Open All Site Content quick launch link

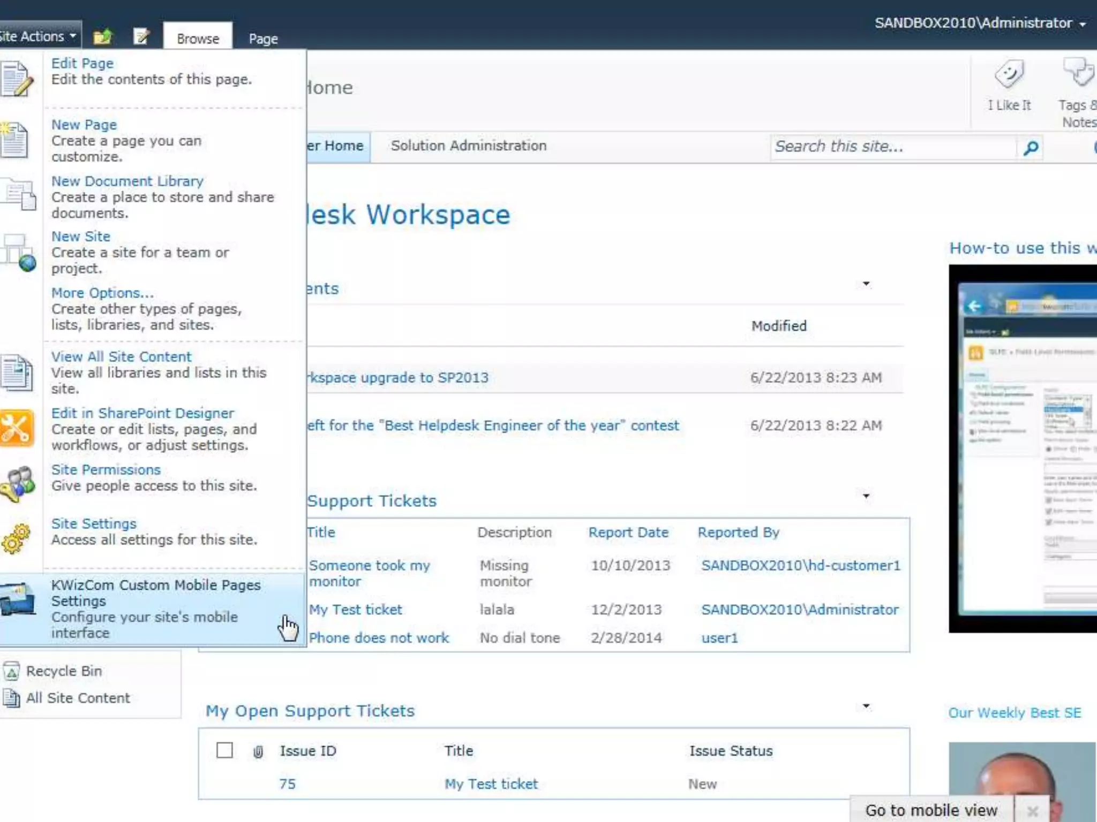(78, 698)
